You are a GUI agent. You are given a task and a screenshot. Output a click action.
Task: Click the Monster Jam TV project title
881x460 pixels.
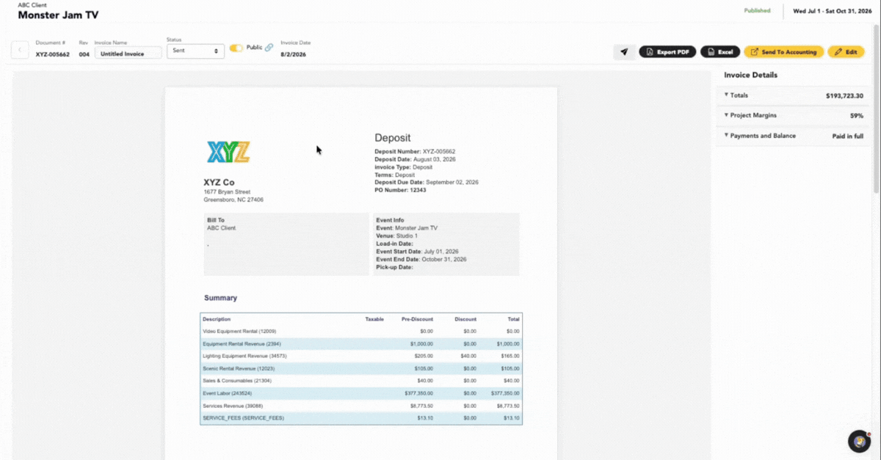pos(58,15)
